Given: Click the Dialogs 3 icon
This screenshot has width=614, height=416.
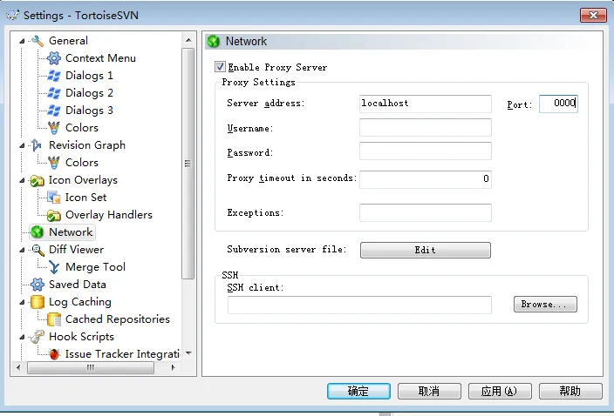Looking at the screenshot, I should click(x=54, y=111).
